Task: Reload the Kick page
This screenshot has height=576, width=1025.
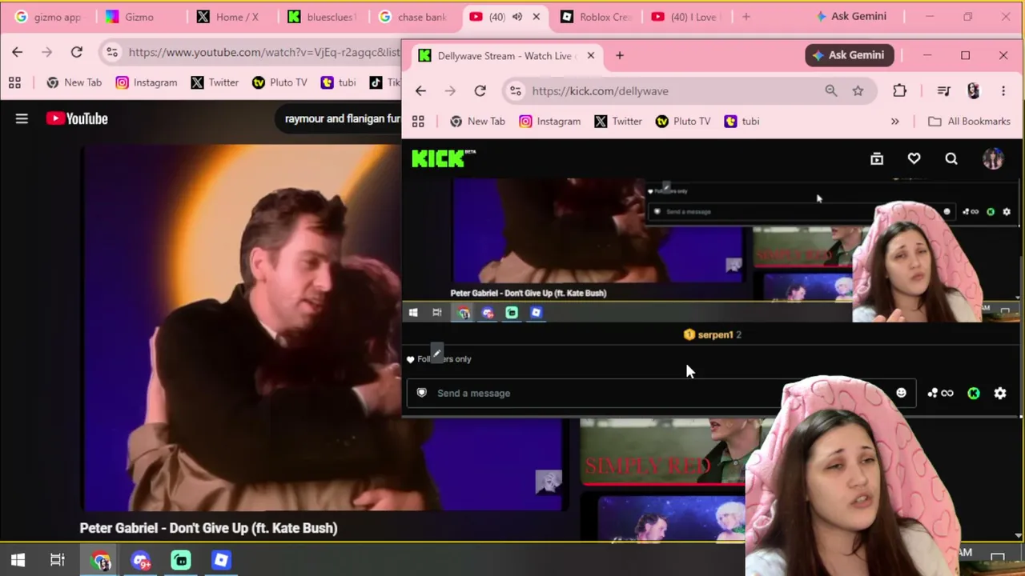Action: click(480, 91)
